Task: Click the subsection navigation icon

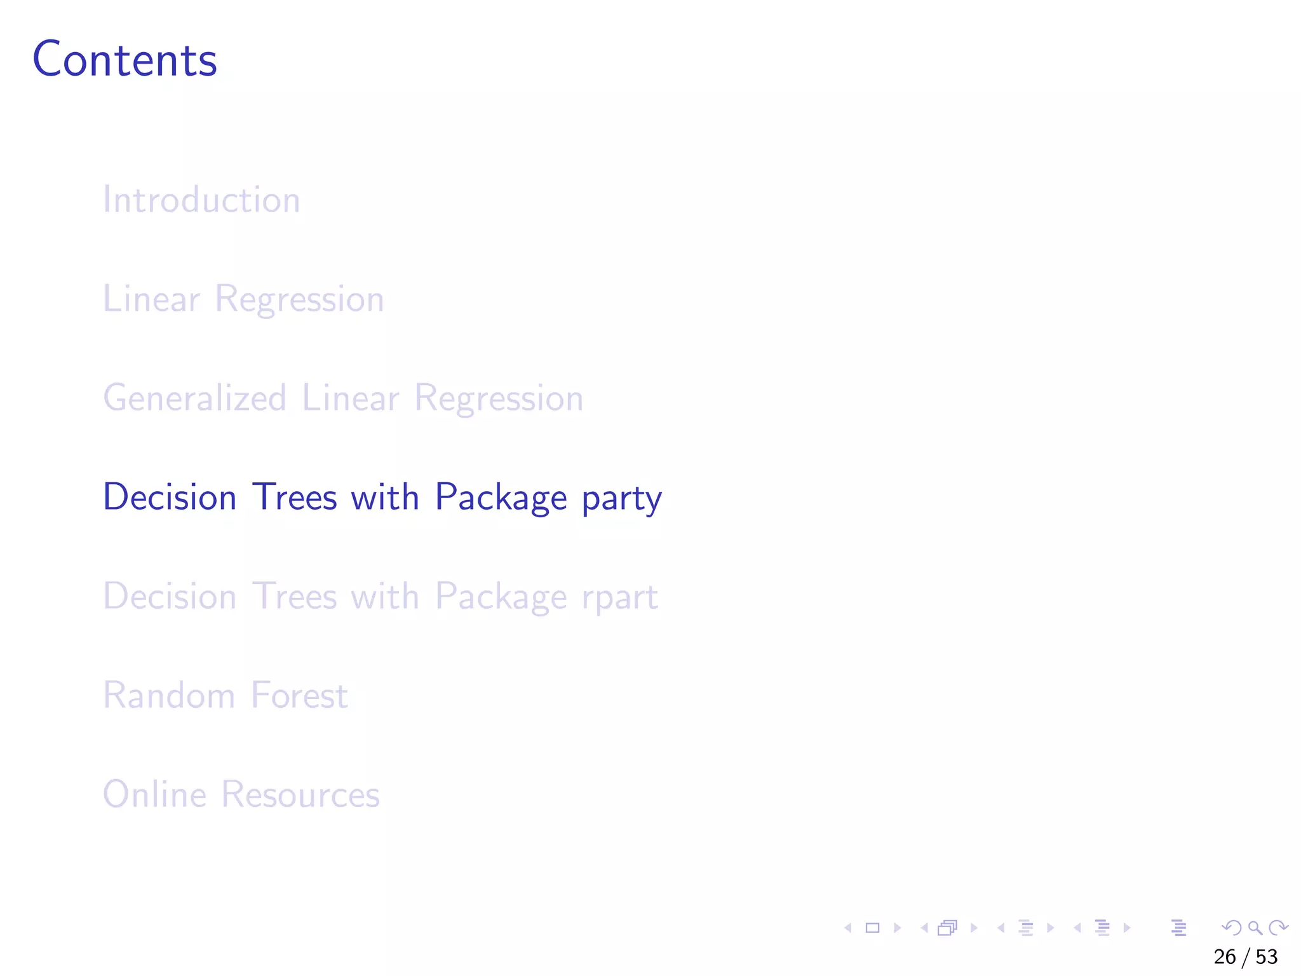Action: pyautogui.click(x=1026, y=928)
